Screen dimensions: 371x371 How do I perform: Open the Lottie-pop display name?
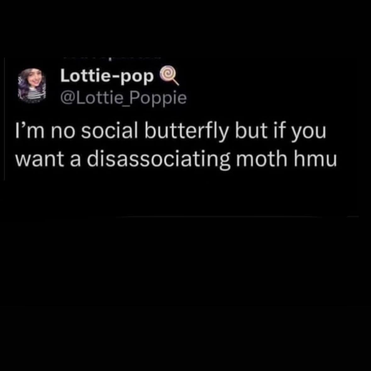point(107,76)
